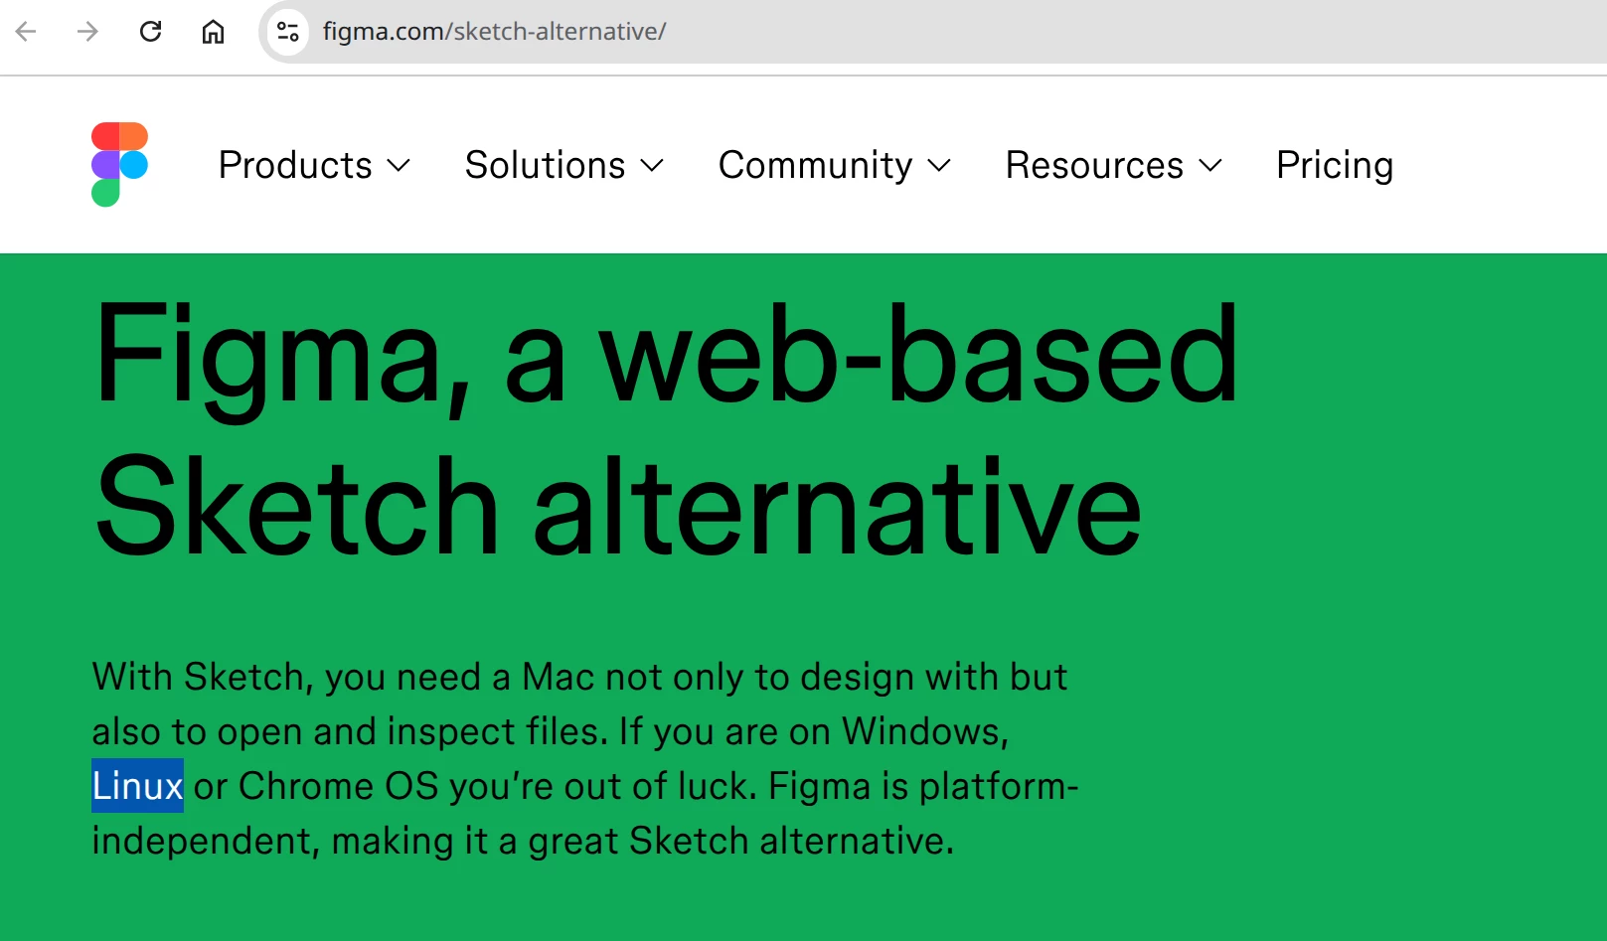Viewport: 1607px width, 941px height.
Task: Click the Figma logo
Action: click(119, 164)
